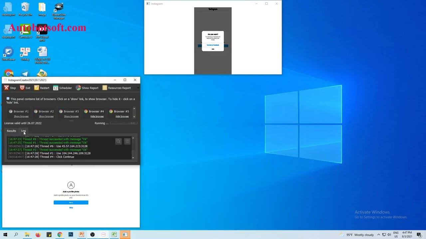426x239 pixels.
Task: Open the Resources Report
Action: pos(116,88)
